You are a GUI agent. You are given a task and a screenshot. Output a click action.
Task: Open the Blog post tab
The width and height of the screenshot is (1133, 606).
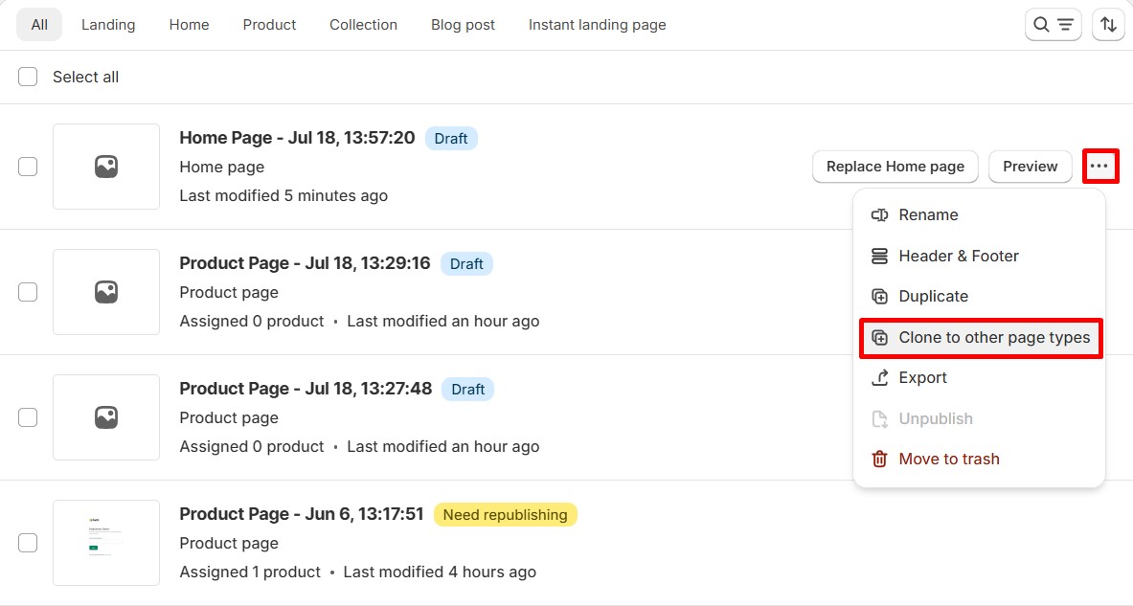point(463,25)
